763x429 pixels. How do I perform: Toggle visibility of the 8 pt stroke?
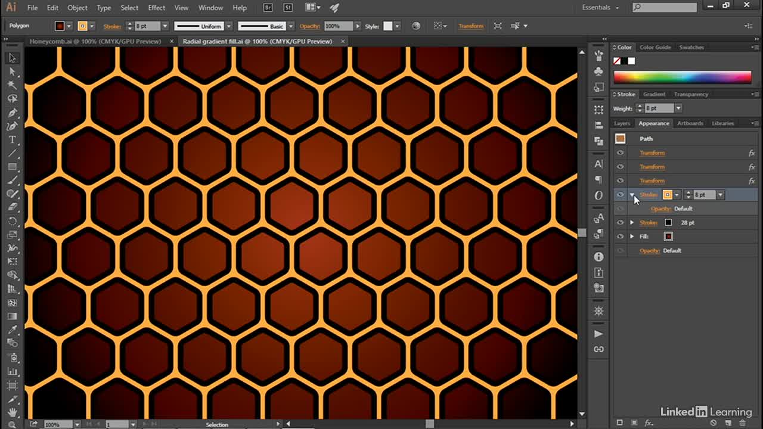(x=620, y=195)
